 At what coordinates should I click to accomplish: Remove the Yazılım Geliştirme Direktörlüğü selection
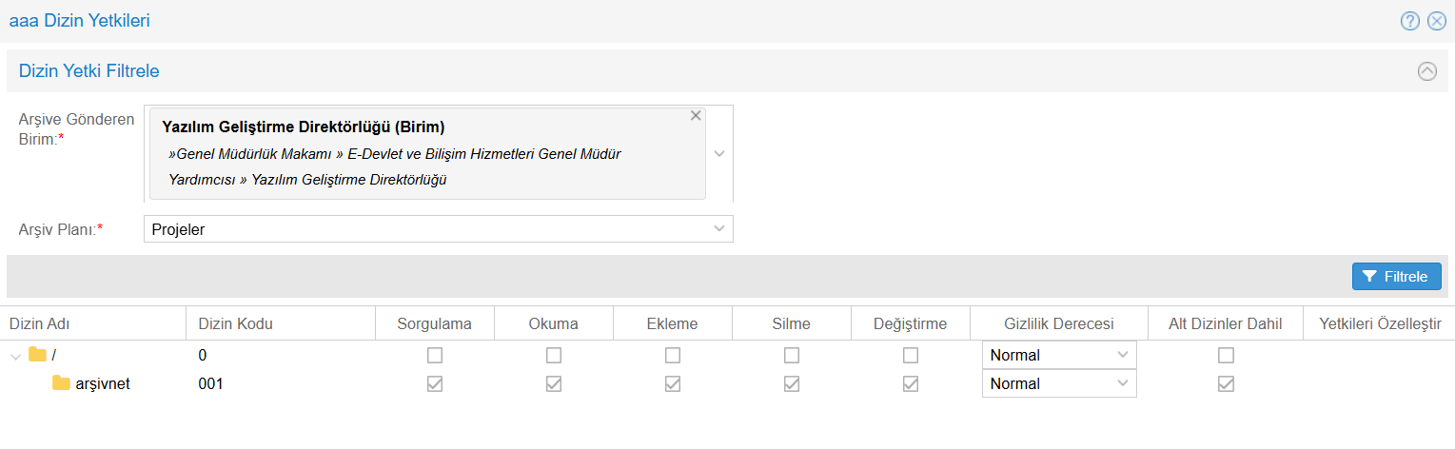696,116
